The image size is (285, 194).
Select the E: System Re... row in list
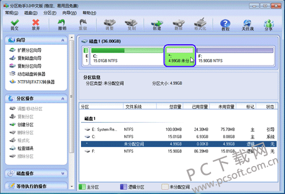click(179, 129)
